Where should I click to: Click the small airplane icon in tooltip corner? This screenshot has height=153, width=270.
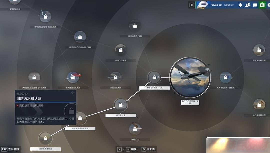coord(73,93)
